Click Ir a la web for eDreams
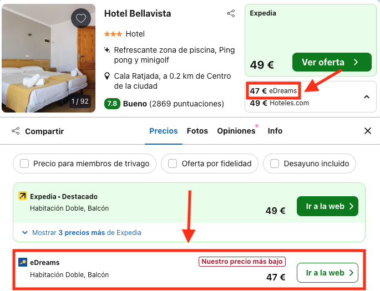The height and width of the screenshot is (291, 380). [327, 273]
